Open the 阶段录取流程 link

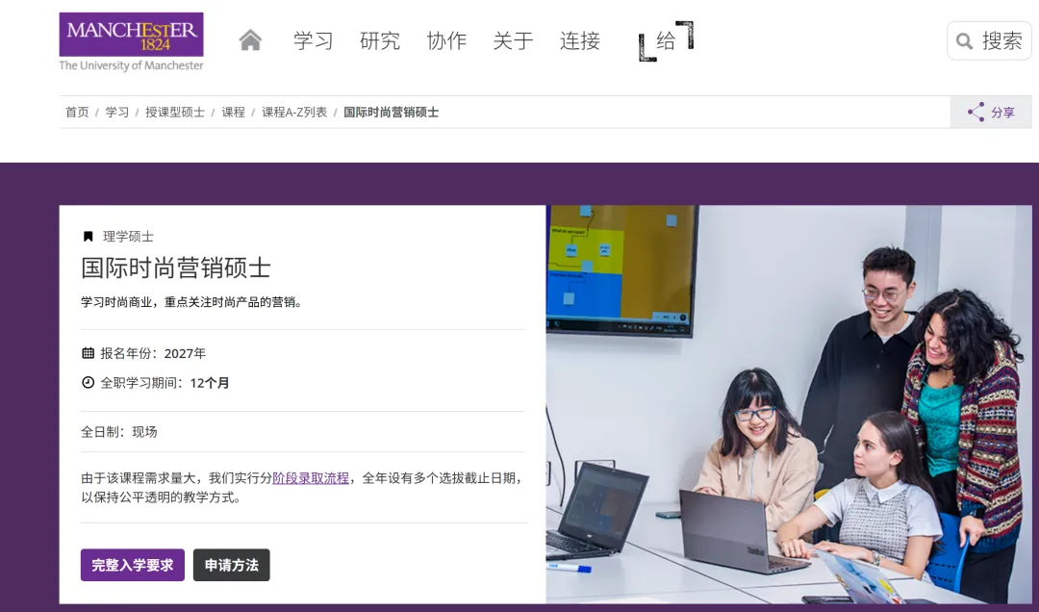coord(311,478)
